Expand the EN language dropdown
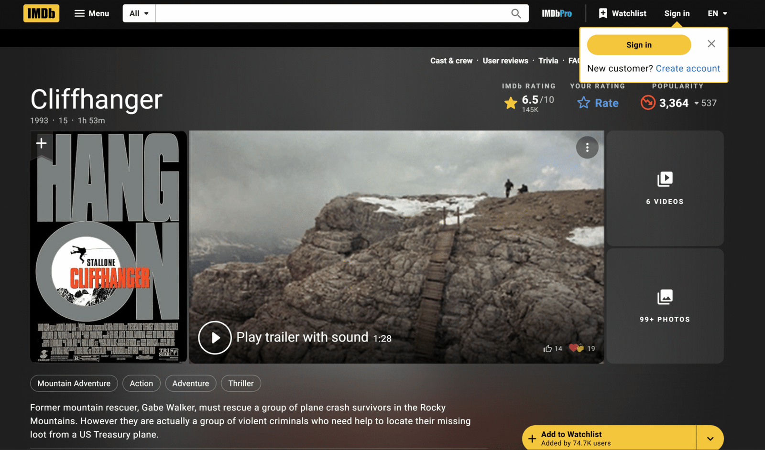This screenshot has width=765, height=450. click(717, 13)
